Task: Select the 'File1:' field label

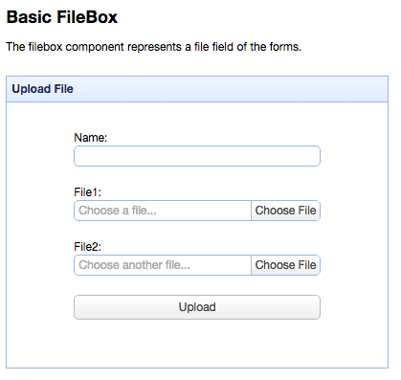Action: (87, 192)
